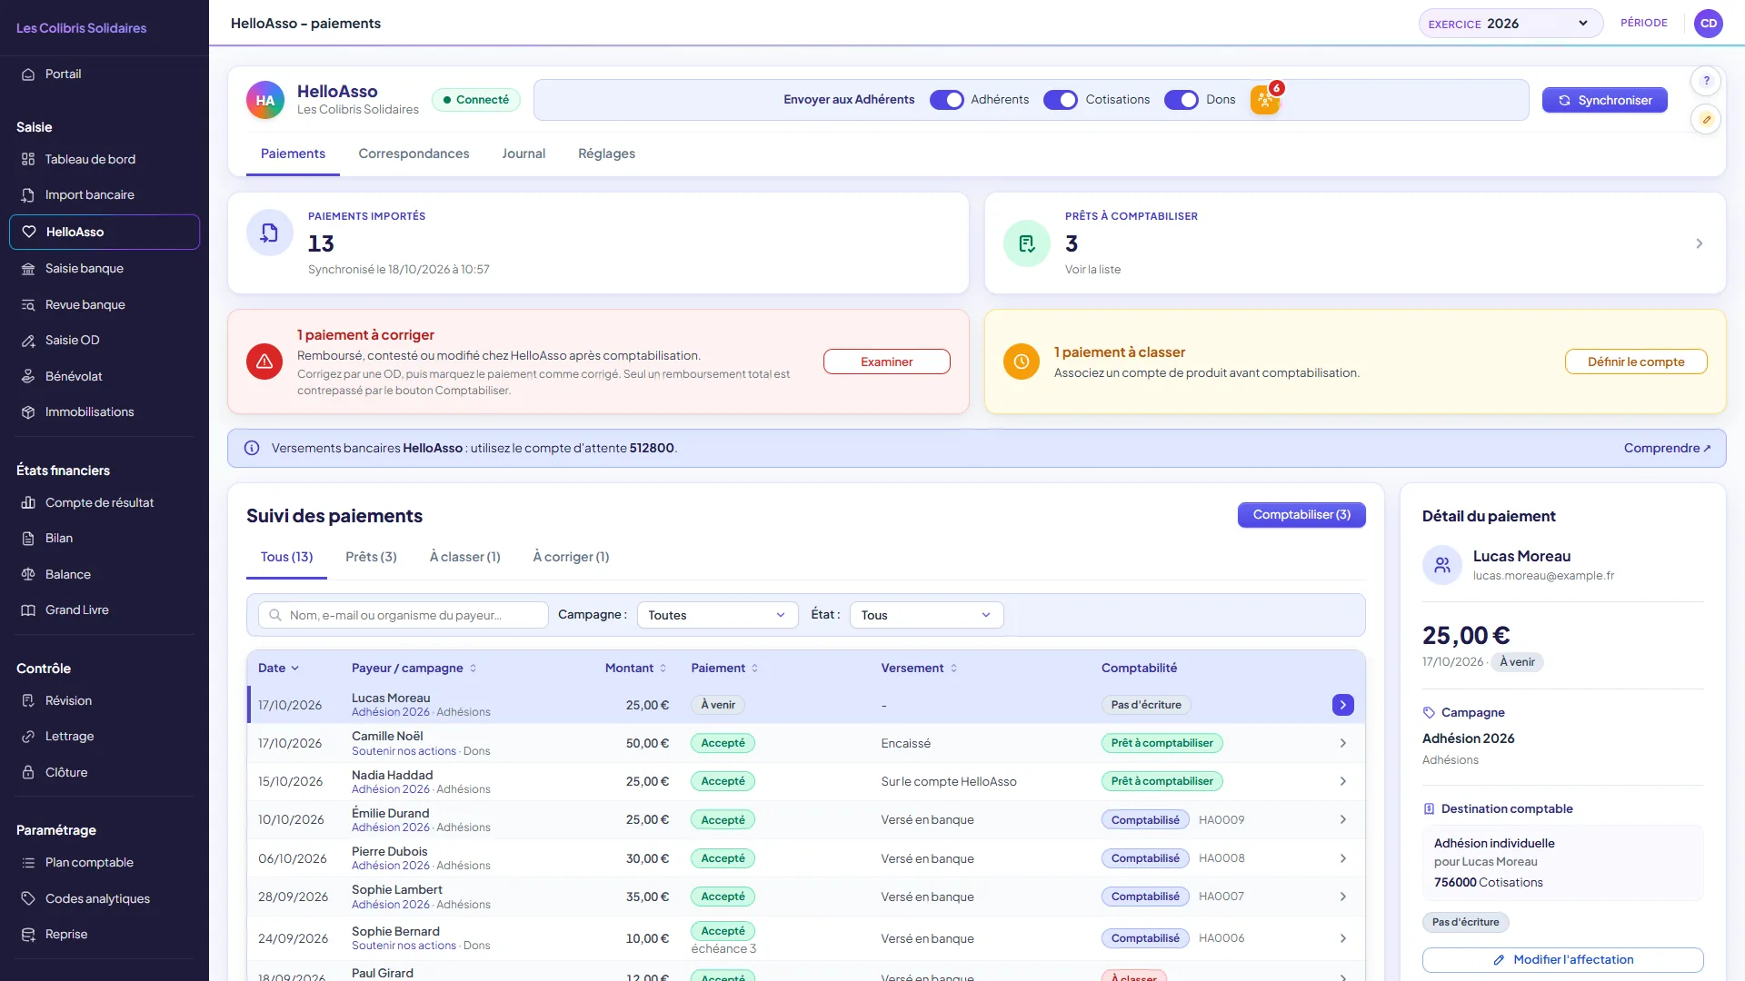Open the Clôture padlock icon
The height and width of the screenshot is (981, 1745).
coord(28,773)
